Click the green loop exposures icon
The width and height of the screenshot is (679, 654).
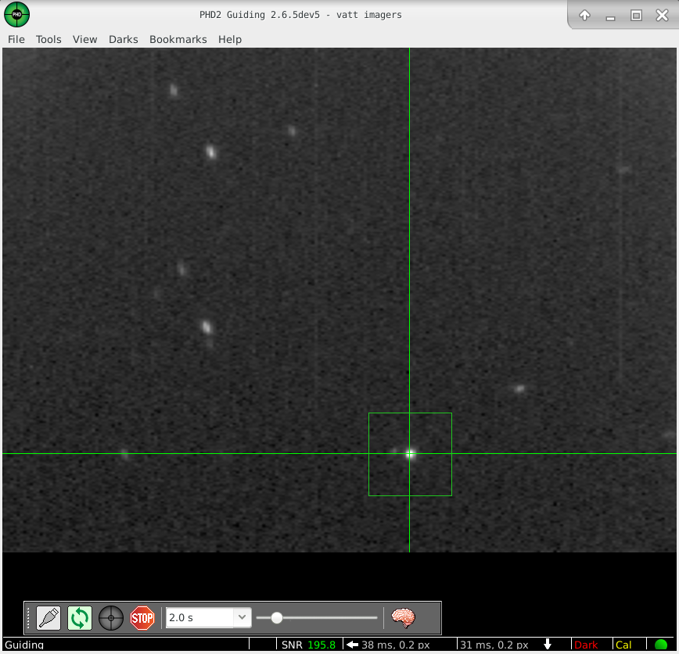80,618
